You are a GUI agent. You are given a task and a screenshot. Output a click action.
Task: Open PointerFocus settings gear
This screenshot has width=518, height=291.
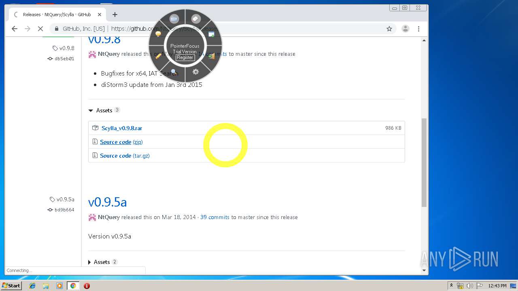tap(196, 72)
